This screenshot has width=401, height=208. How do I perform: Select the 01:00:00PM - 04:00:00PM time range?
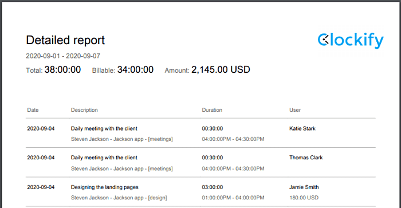tap(233, 198)
